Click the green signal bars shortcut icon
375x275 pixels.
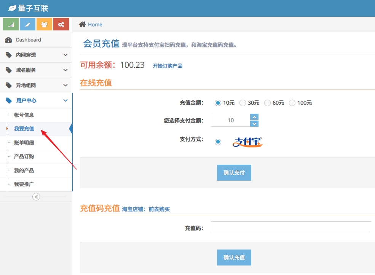(x=11, y=25)
